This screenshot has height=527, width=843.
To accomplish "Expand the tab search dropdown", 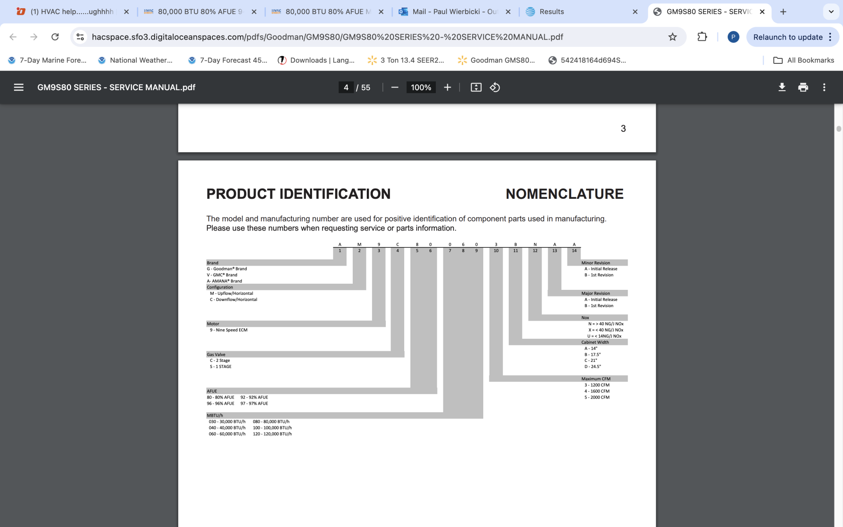I will coord(831,12).
